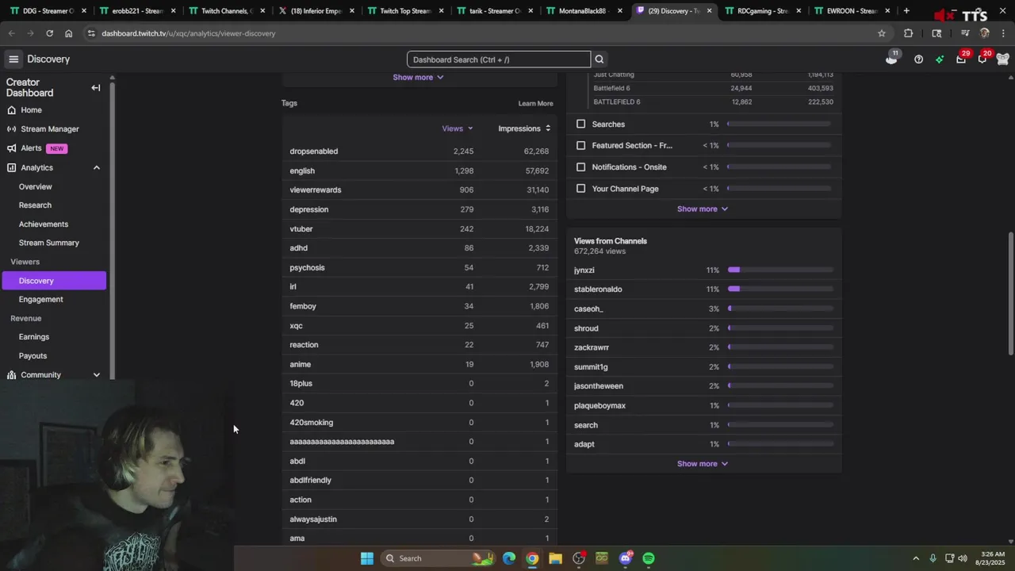Viewport: 1015px width, 571px height.
Task: Open Payouts under Revenue
Action: coord(33,356)
